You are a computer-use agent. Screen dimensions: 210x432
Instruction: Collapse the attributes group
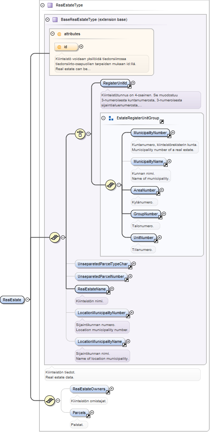(52, 34)
